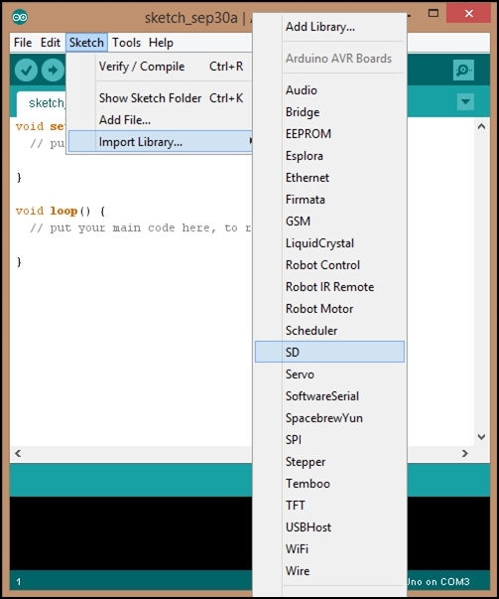Open the Serial Monitor magnifier icon

tap(463, 70)
